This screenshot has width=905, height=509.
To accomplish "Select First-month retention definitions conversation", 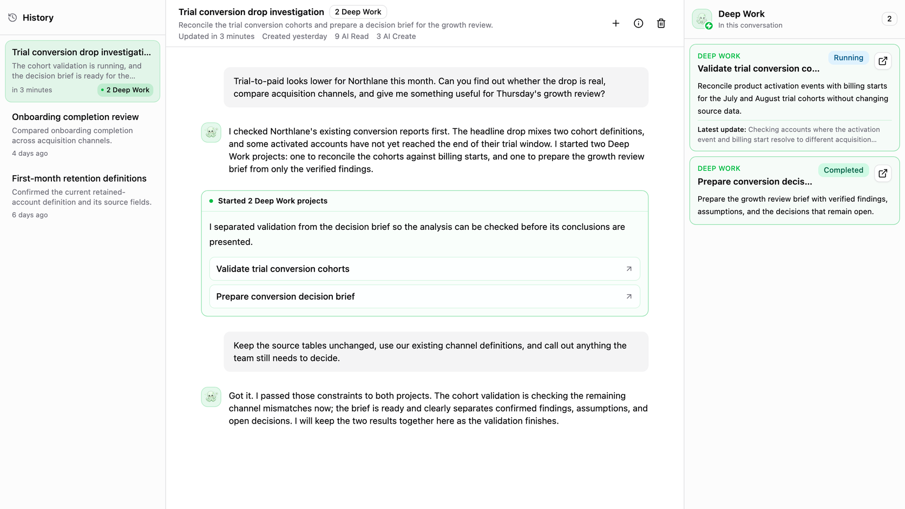I will 83,196.
